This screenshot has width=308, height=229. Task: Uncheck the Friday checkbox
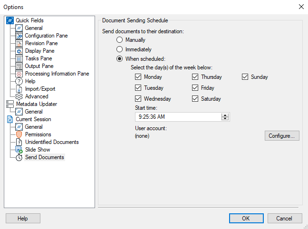point(195,87)
